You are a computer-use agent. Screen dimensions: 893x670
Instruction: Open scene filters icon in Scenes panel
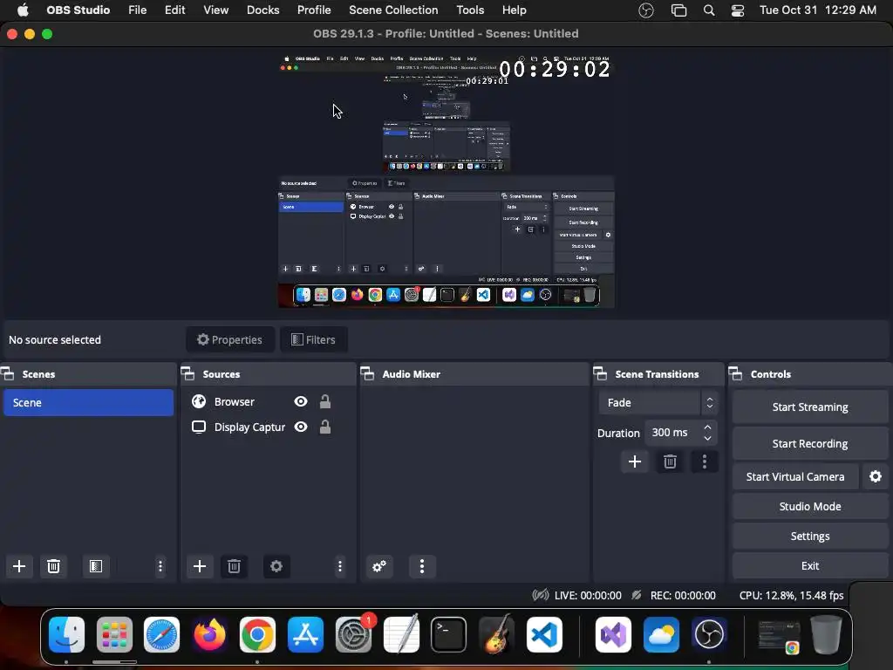coord(96,566)
